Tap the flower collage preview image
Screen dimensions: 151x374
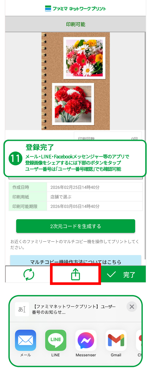75,81
